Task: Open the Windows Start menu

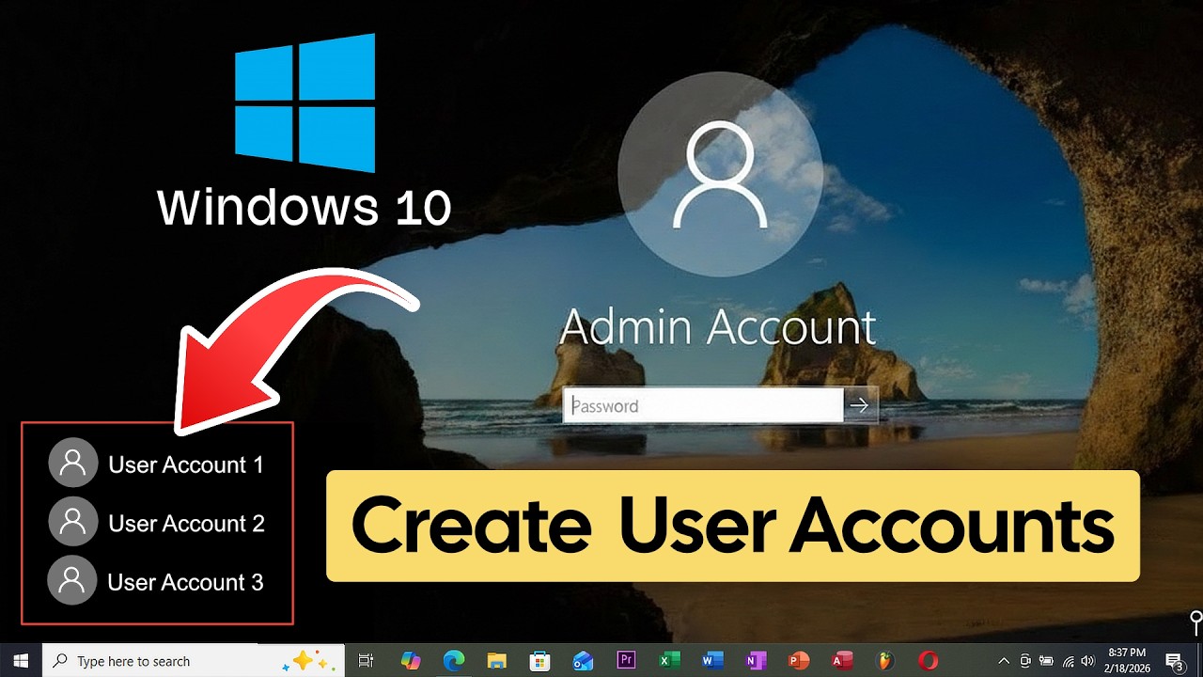Action: (21, 661)
